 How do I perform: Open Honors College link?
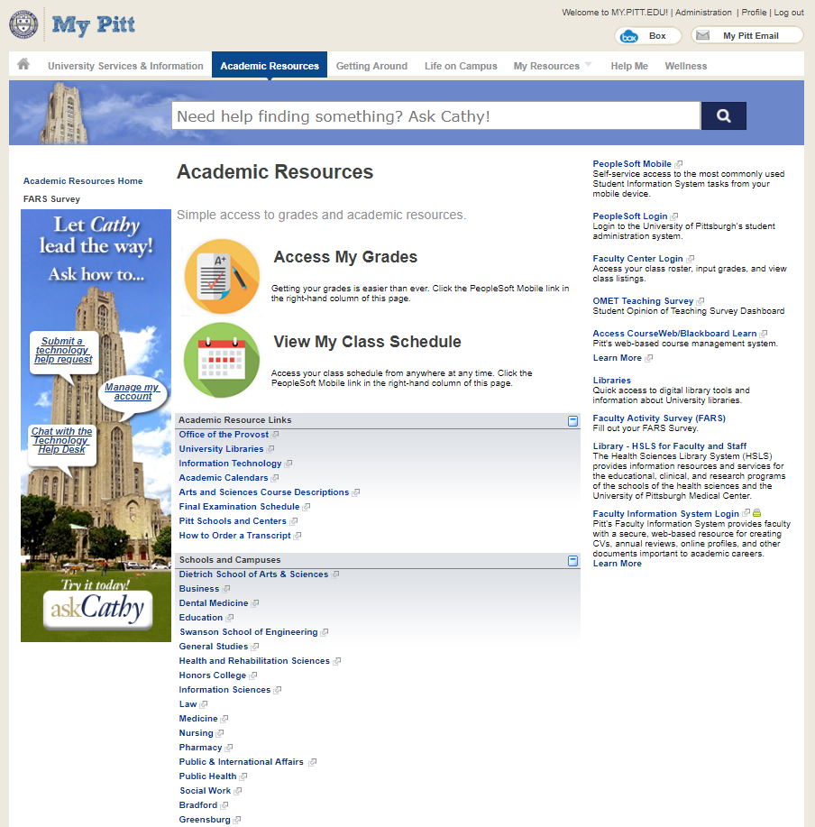point(212,675)
